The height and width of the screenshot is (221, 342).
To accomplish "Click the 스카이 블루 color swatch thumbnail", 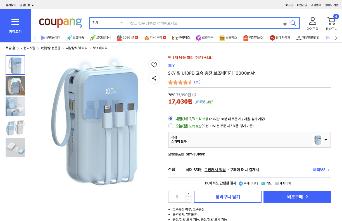I will click(x=318, y=140).
